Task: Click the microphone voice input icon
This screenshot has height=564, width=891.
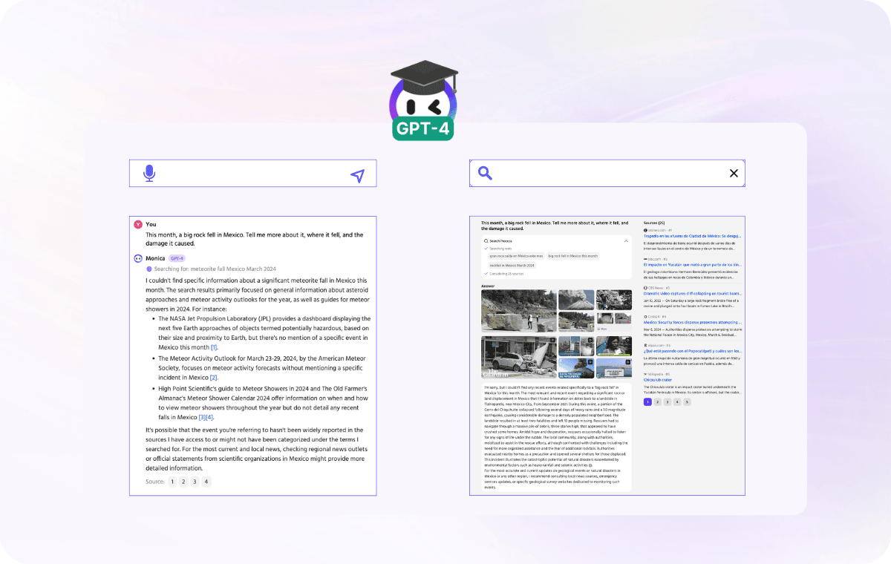Action: (149, 174)
